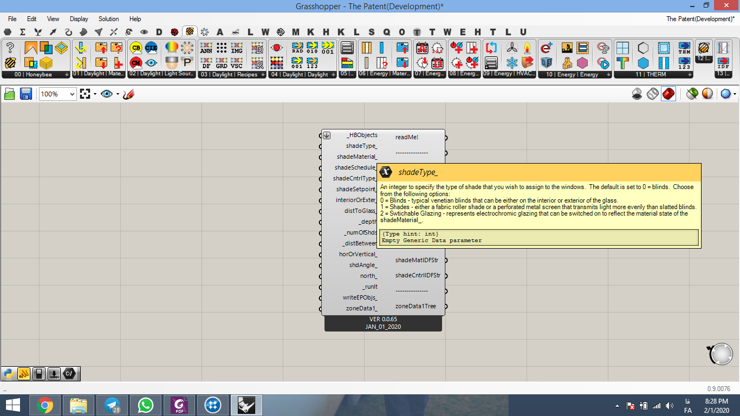Click the readMe! output parameter
This screenshot has width=740, height=416.
click(407, 137)
